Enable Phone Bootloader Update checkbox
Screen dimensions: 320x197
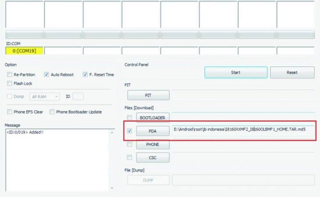point(52,112)
